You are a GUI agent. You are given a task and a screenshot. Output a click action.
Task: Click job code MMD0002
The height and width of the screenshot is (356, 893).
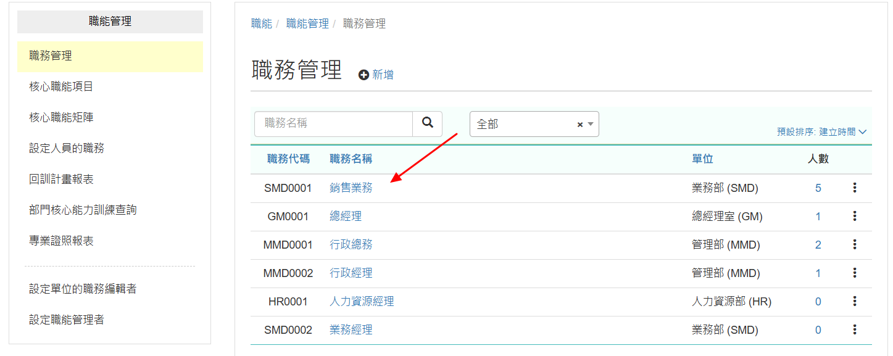coord(288,273)
